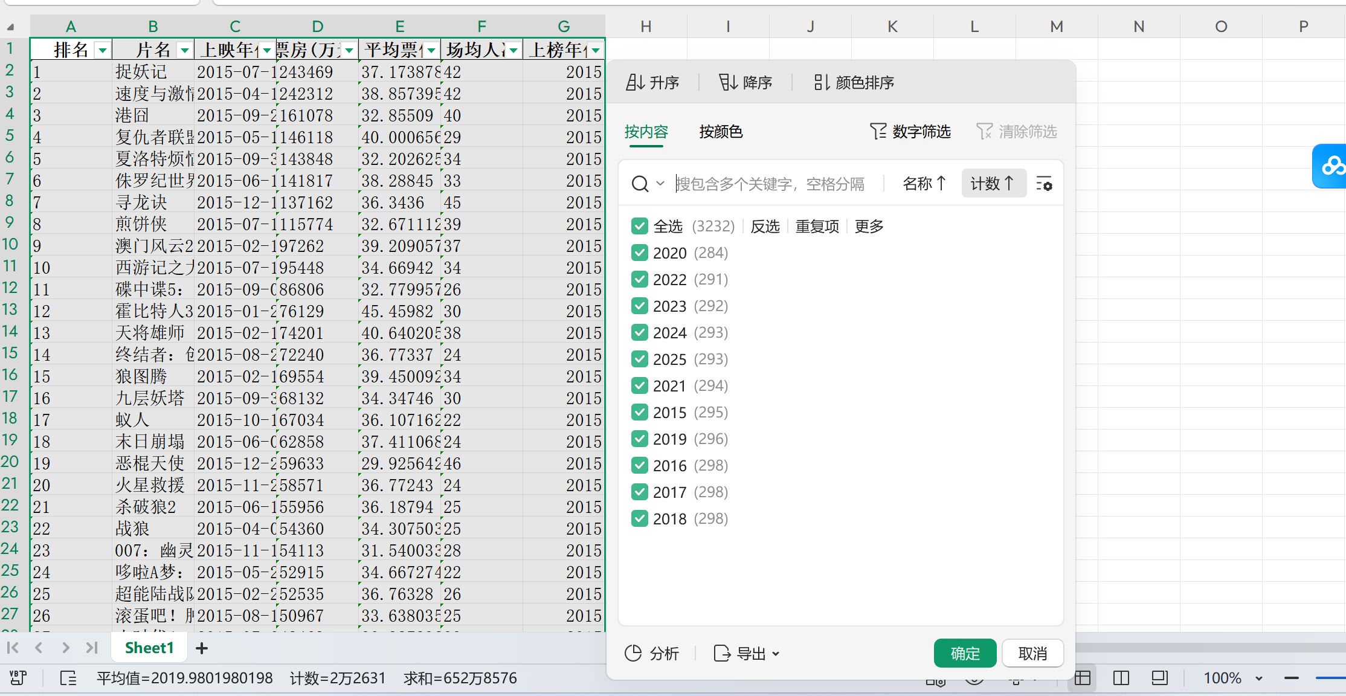1346x696 pixels.
Task: Uncheck the 2020 filter checkbox
Action: pyautogui.click(x=640, y=253)
